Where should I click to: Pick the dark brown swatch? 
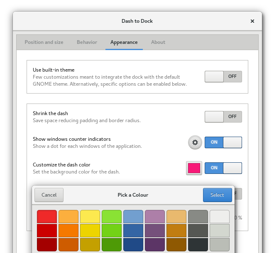click(x=176, y=245)
